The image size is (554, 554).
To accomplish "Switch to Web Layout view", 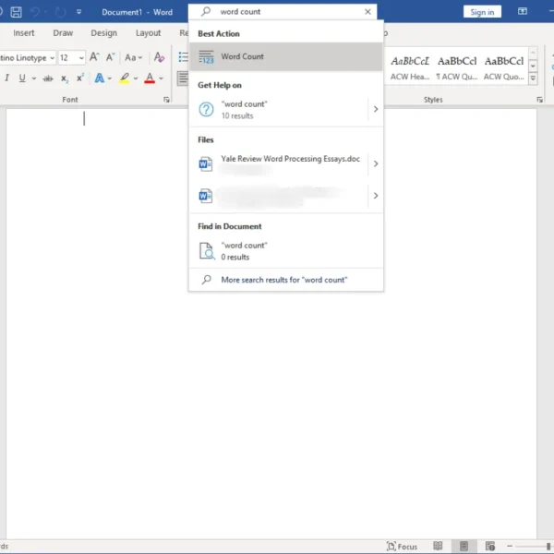I will point(489,547).
